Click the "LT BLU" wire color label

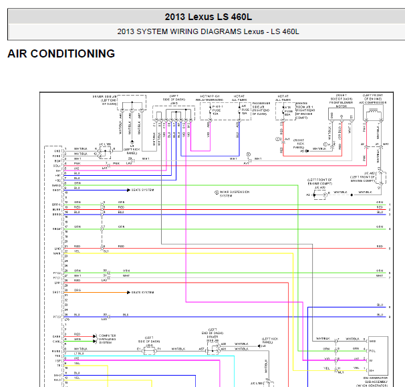coord(78,354)
